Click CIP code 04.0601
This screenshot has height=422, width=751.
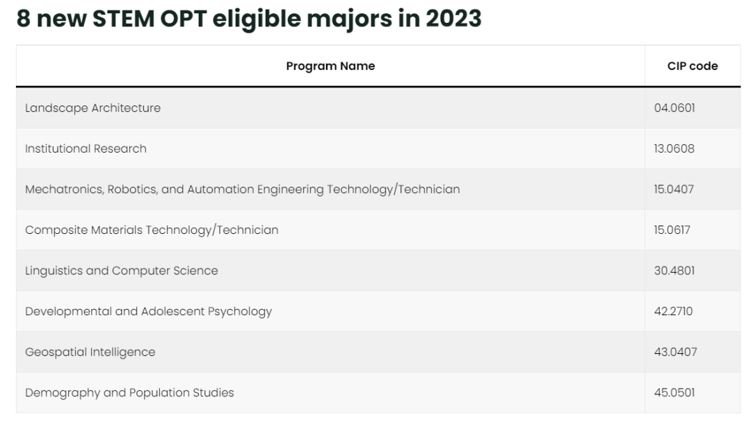675,108
